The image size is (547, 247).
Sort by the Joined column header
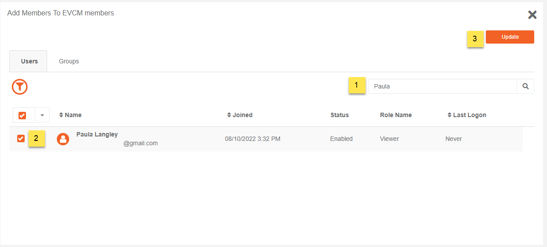click(243, 115)
